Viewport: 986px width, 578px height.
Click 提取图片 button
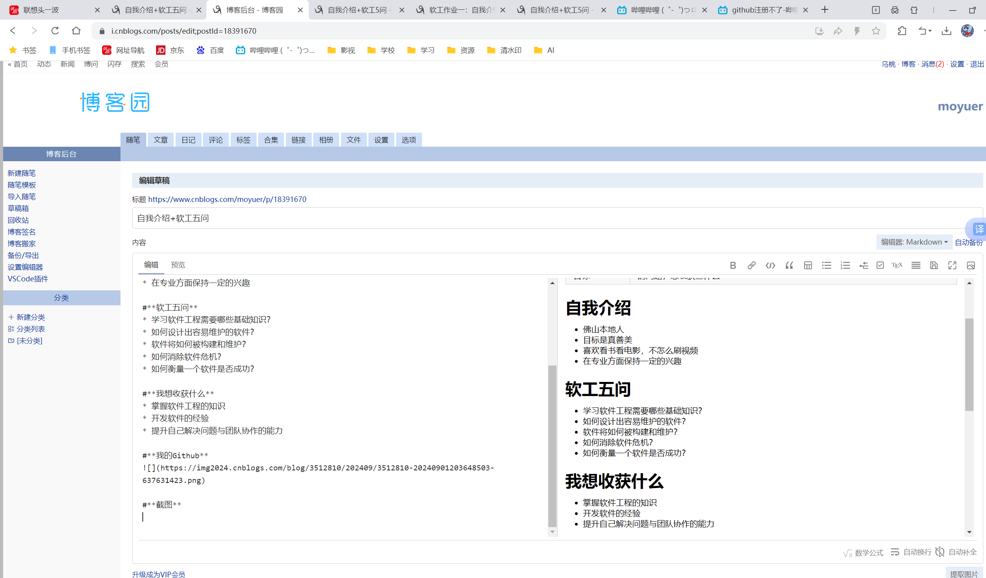[x=964, y=573]
